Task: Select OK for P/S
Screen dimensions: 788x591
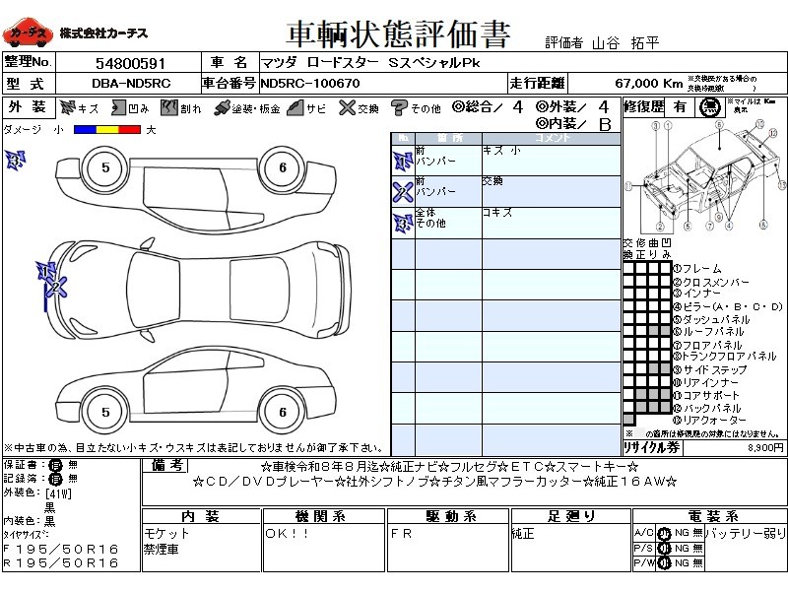Action: 664,549
